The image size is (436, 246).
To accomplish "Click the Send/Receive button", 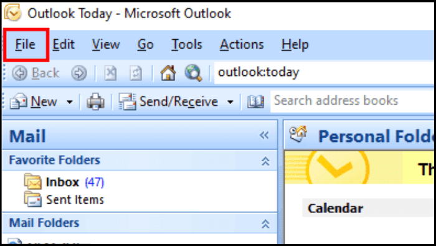I will 169,102.
